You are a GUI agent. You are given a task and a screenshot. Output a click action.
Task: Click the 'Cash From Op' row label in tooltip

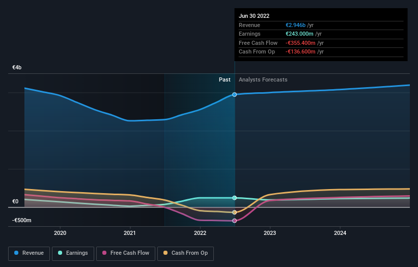point(257,52)
